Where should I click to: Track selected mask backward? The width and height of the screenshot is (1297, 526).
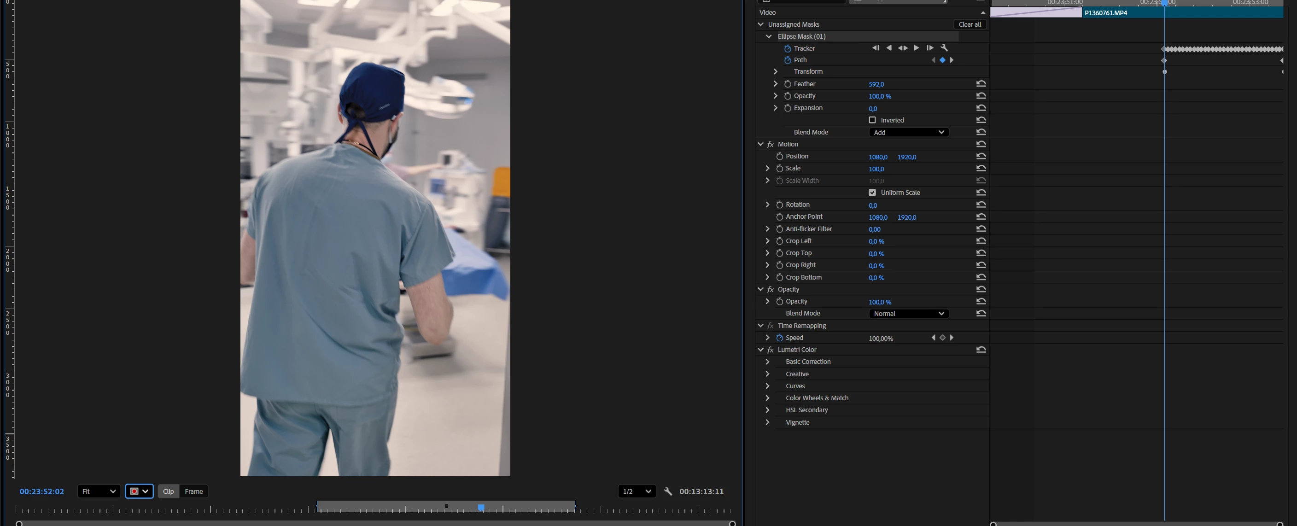click(888, 48)
